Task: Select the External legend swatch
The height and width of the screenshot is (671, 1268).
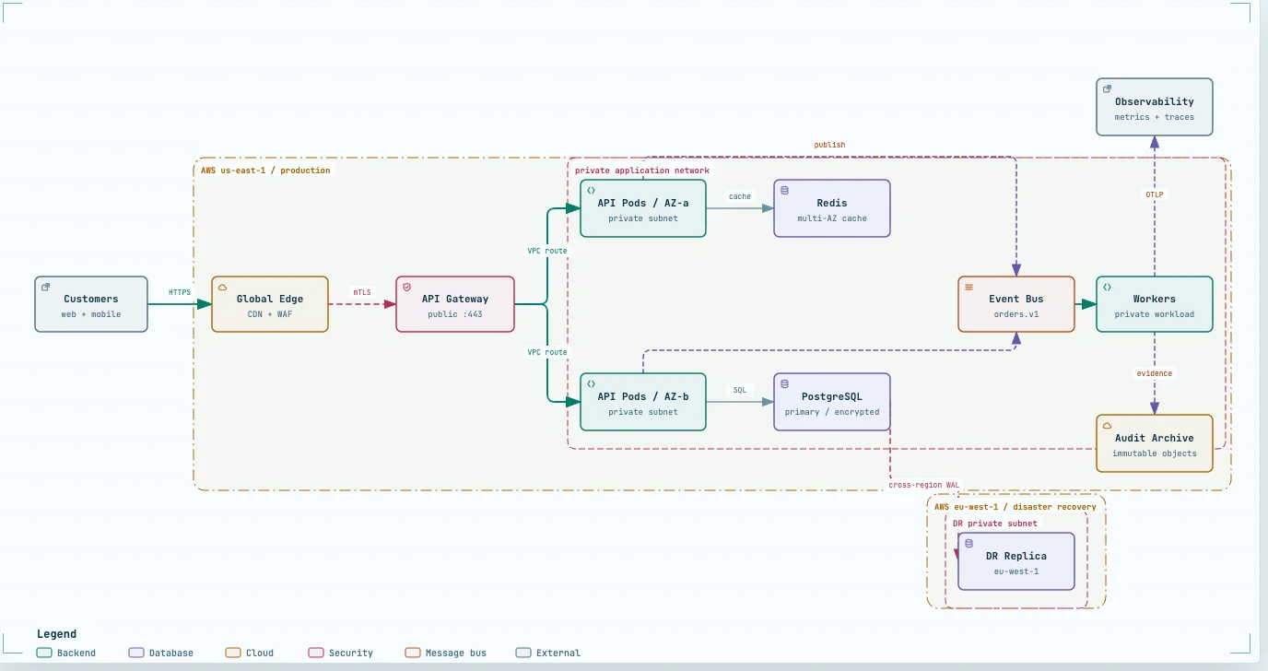Action: point(523,653)
